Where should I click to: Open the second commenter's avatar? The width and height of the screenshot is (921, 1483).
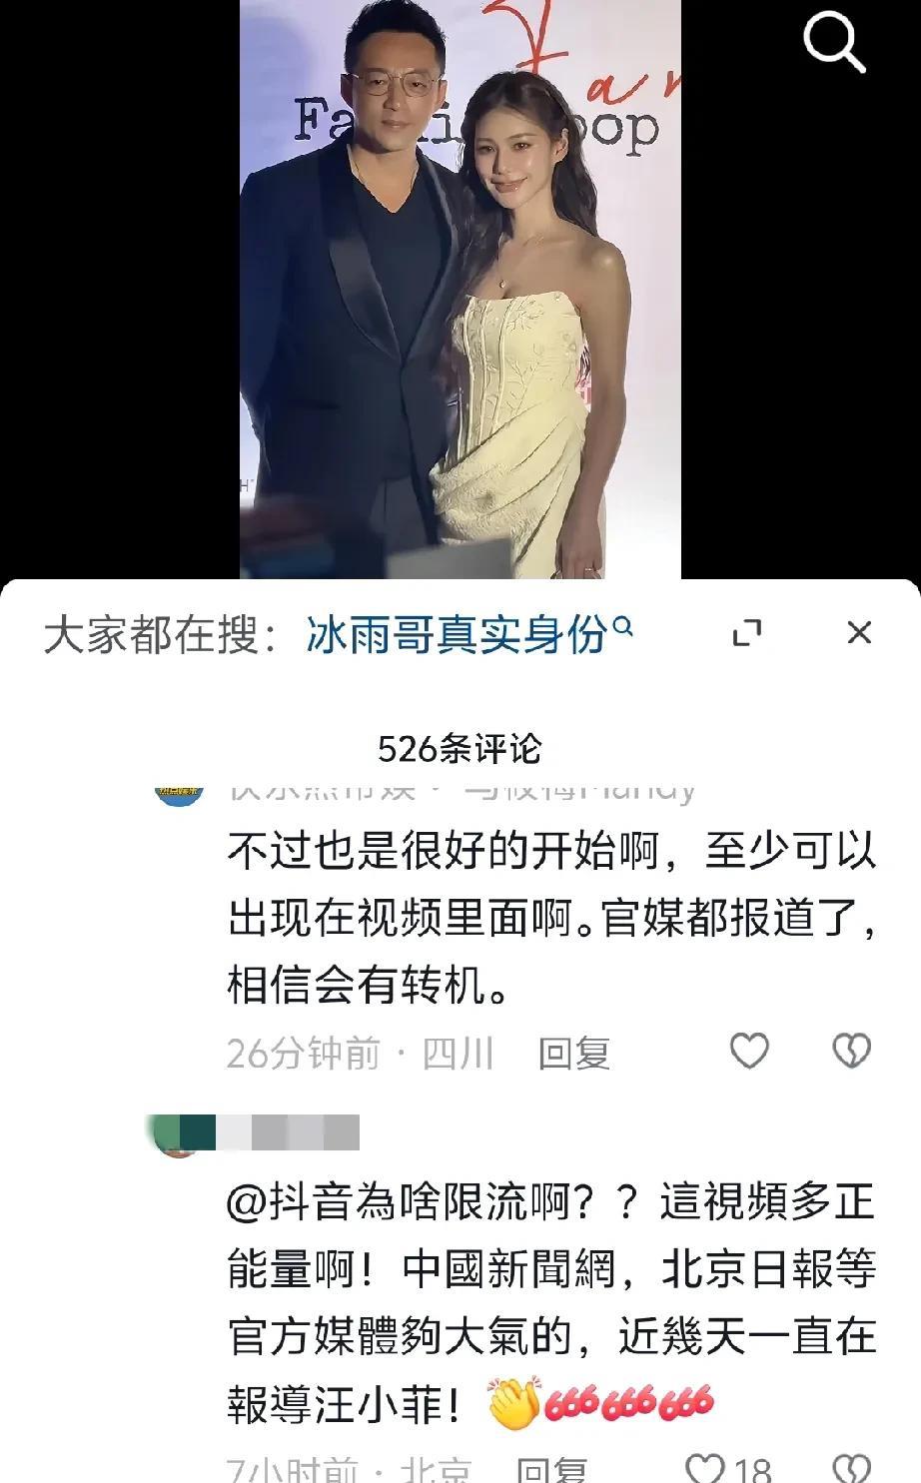pos(180,1135)
